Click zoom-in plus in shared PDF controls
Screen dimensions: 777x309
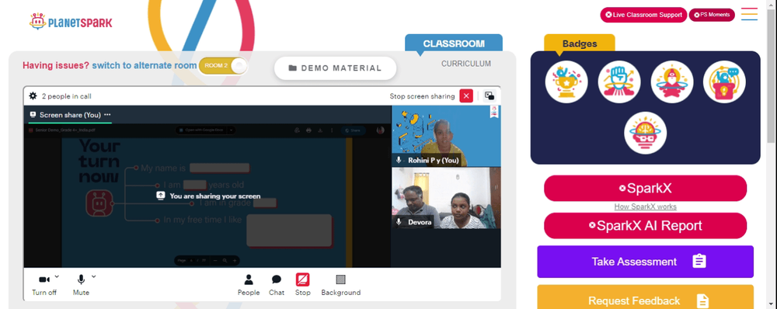pos(235,260)
